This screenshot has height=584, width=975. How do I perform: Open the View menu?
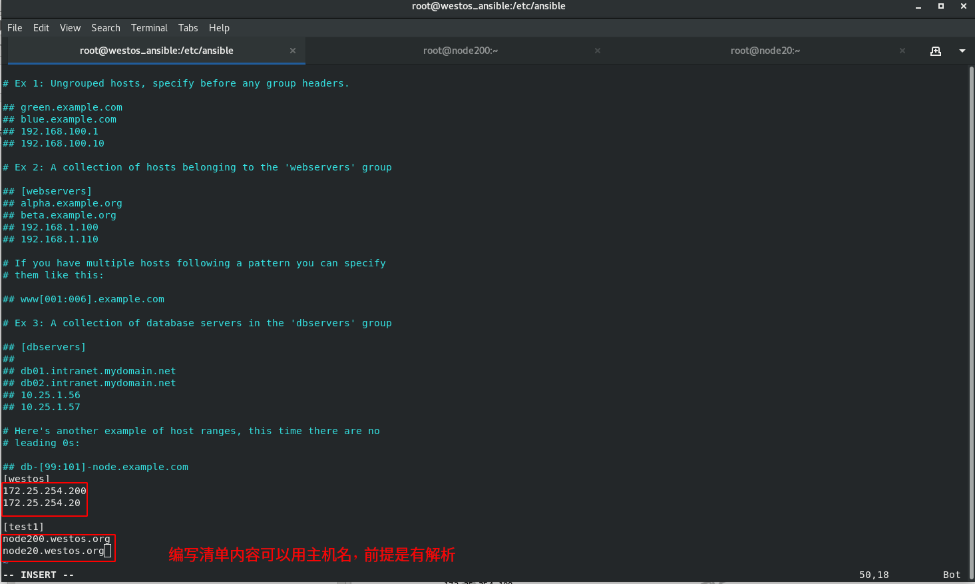point(70,28)
